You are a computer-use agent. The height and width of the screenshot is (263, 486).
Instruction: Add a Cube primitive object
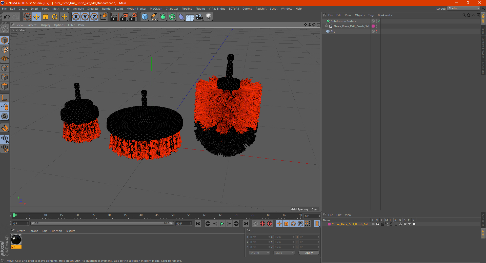pos(145,17)
